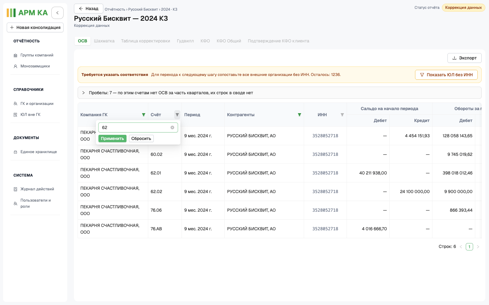The width and height of the screenshot is (489, 305).
Task: Toggle the Счёт column filter icon
Action: (x=177, y=115)
